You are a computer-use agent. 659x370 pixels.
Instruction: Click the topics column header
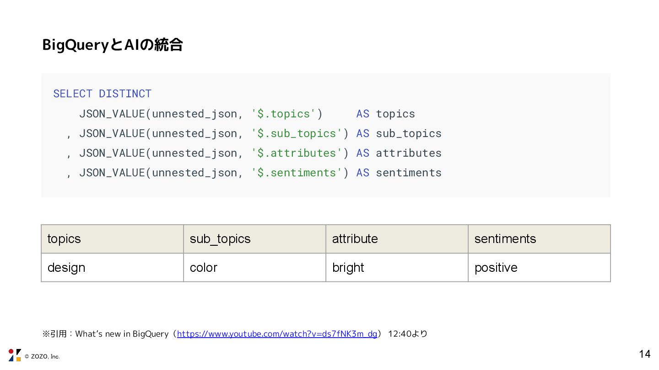[112, 239]
